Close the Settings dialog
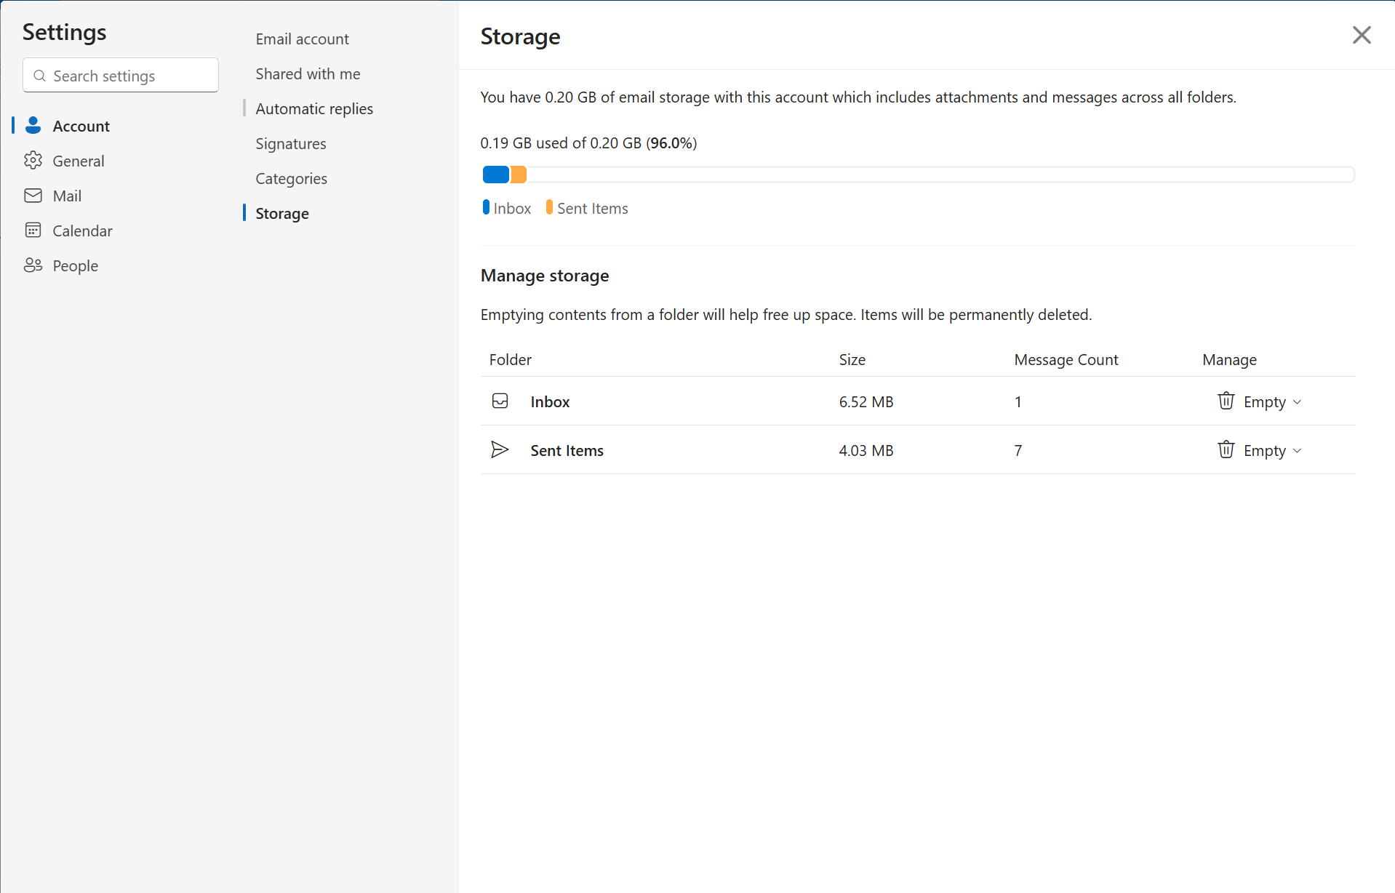The width and height of the screenshot is (1395, 893). coord(1362,35)
